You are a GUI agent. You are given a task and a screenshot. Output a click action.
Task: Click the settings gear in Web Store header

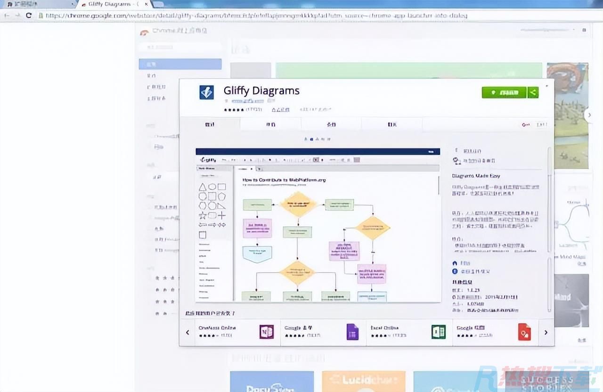click(x=584, y=30)
